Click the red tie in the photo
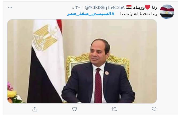 98,85
